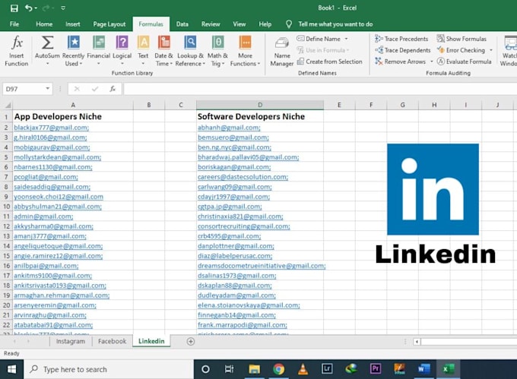517x379 pixels.
Task: Click the AutoSum sigma icon
Action: click(47, 43)
